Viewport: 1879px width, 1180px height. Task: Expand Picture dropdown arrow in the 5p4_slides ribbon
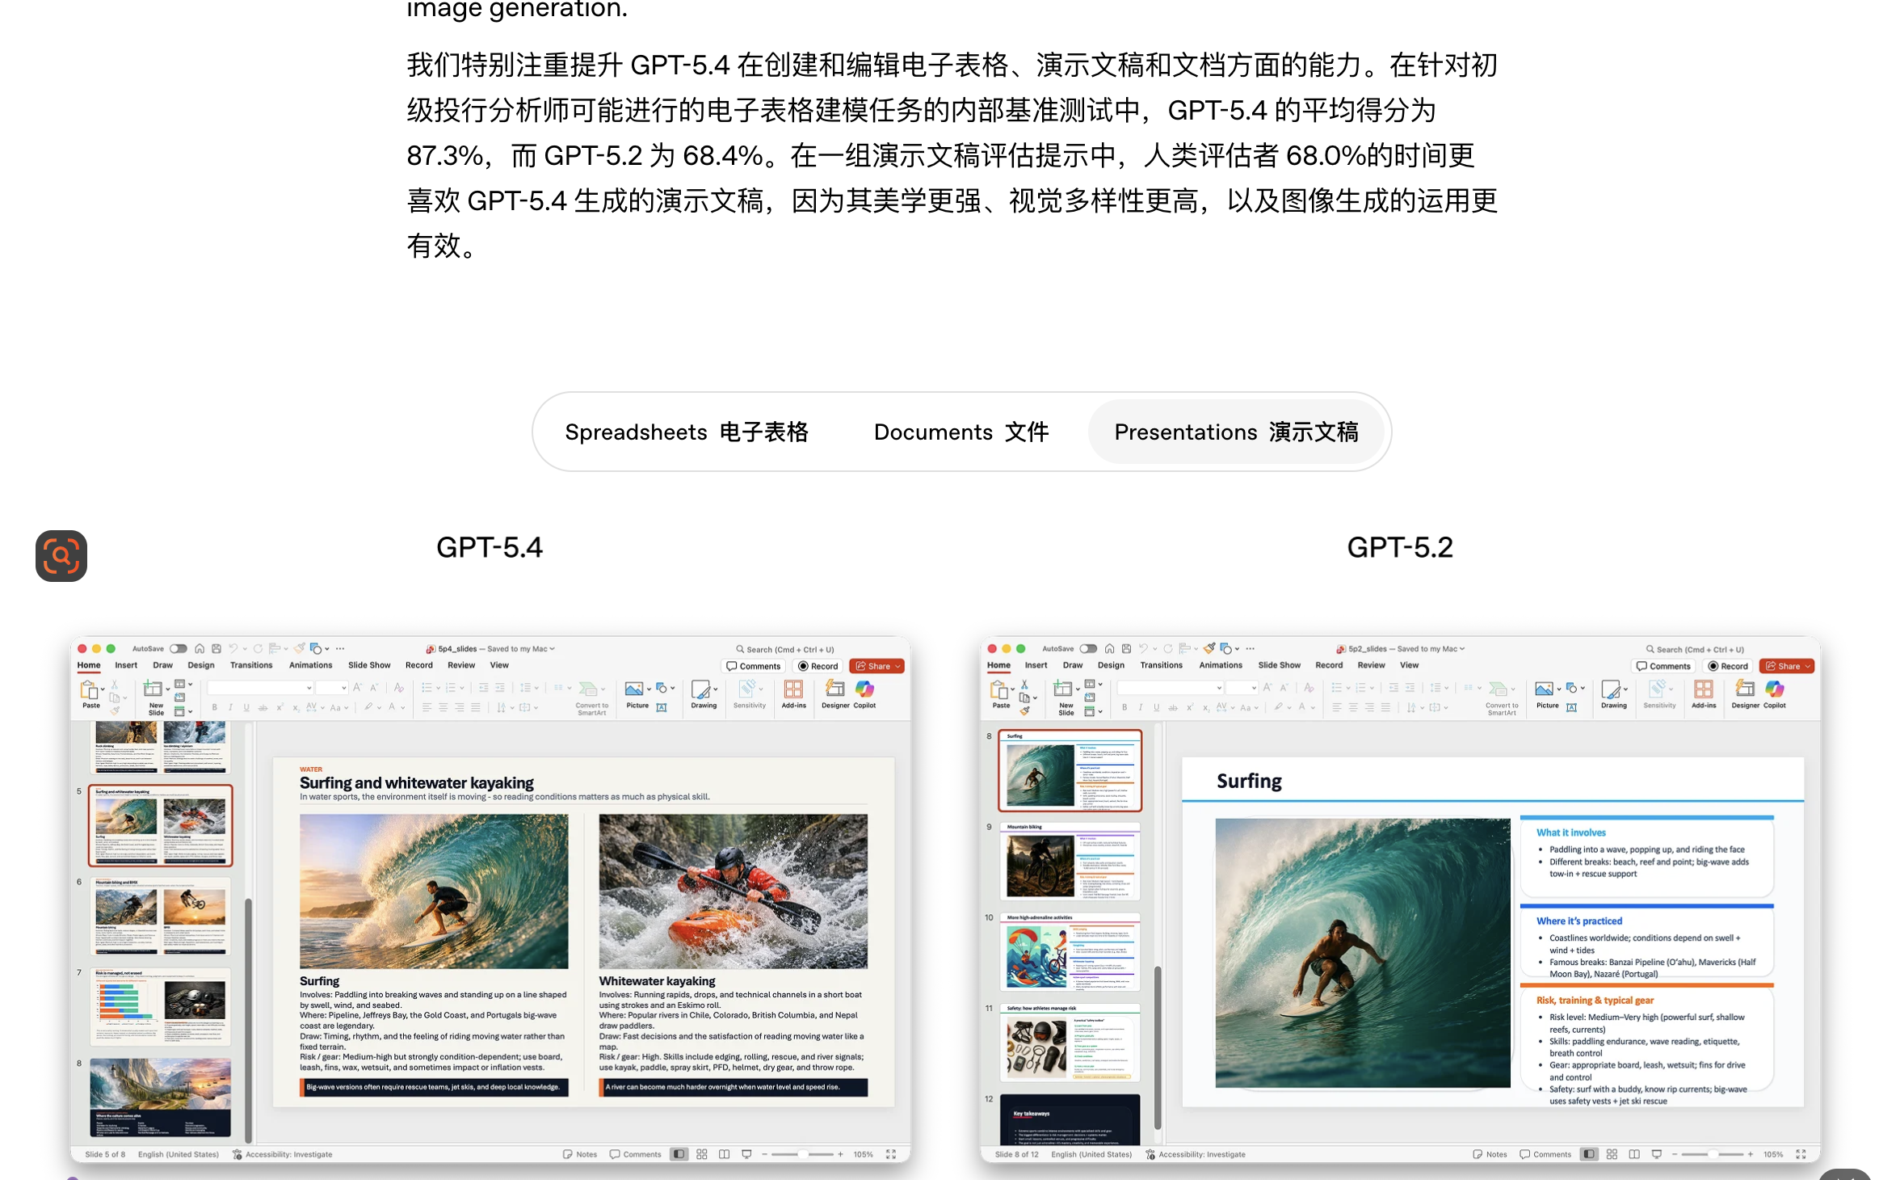pos(649,689)
